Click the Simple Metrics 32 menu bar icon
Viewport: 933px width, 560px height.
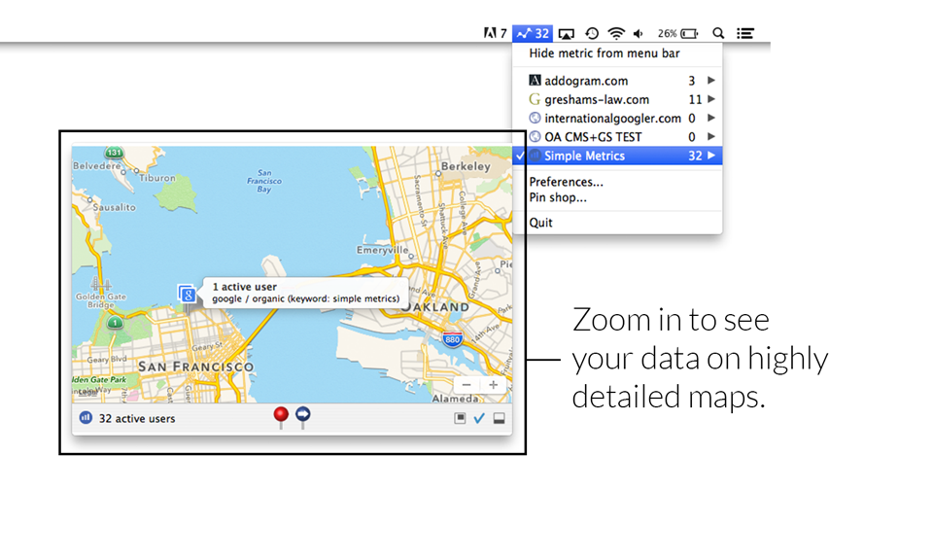[x=533, y=33]
